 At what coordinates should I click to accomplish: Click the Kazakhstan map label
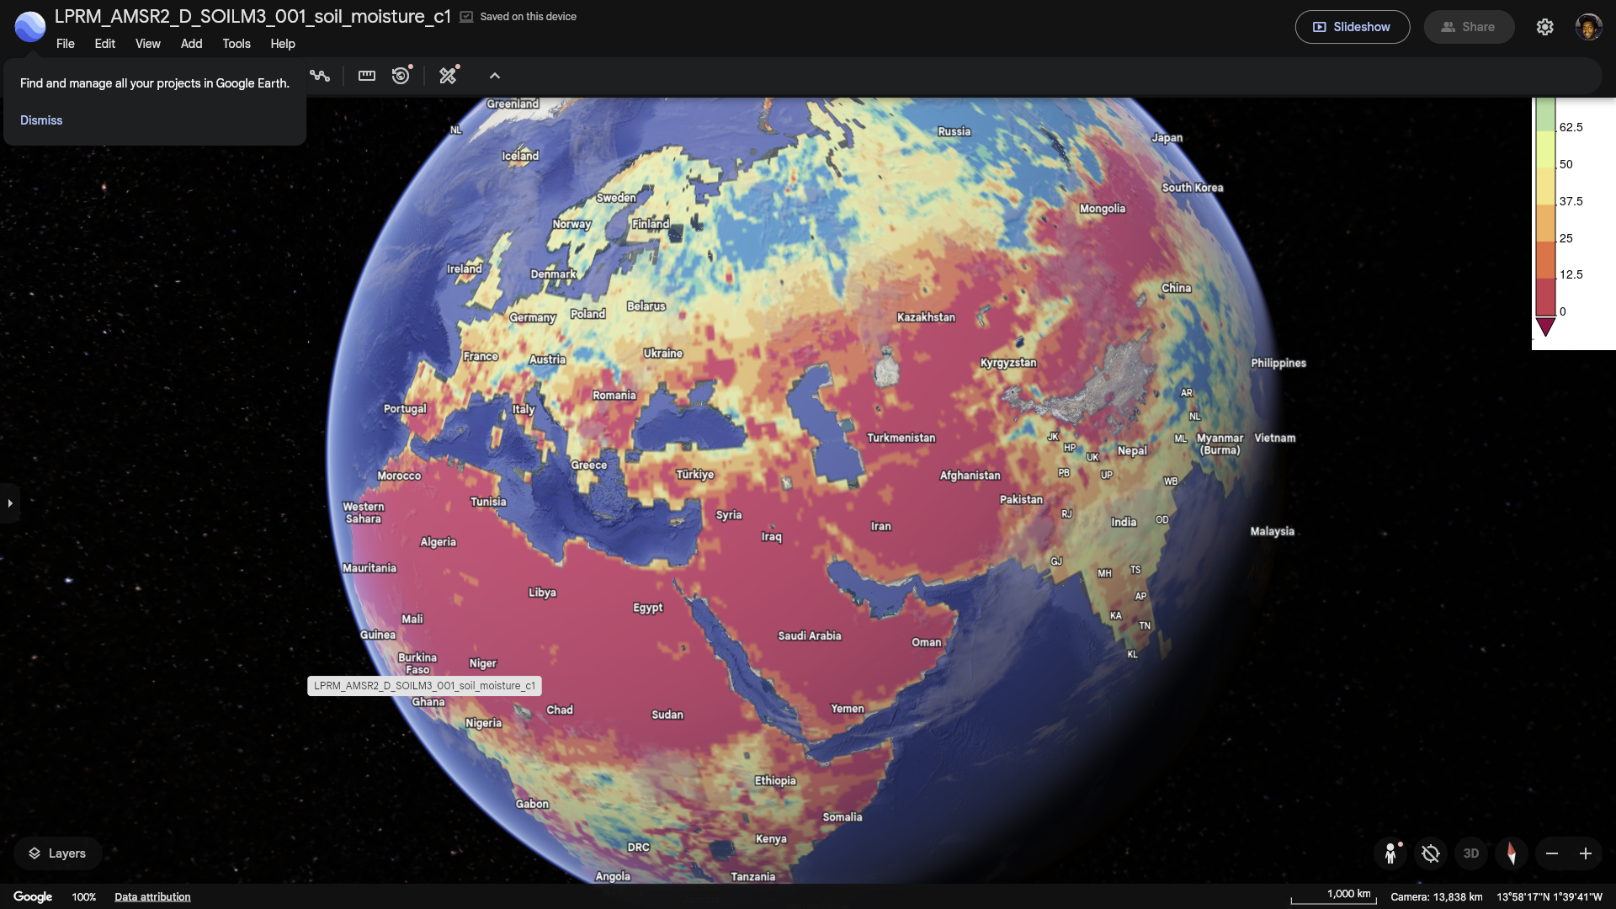click(926, 317)
